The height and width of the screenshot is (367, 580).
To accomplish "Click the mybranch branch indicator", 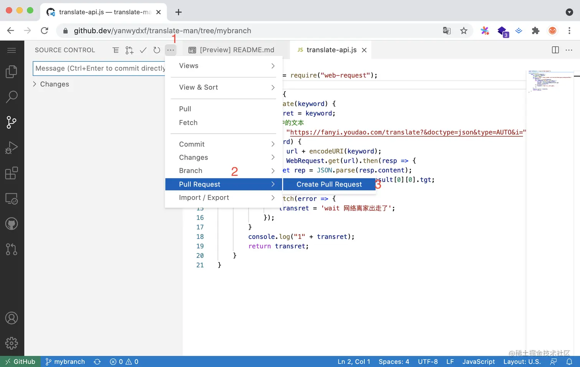I will click(x=65, y=362).
